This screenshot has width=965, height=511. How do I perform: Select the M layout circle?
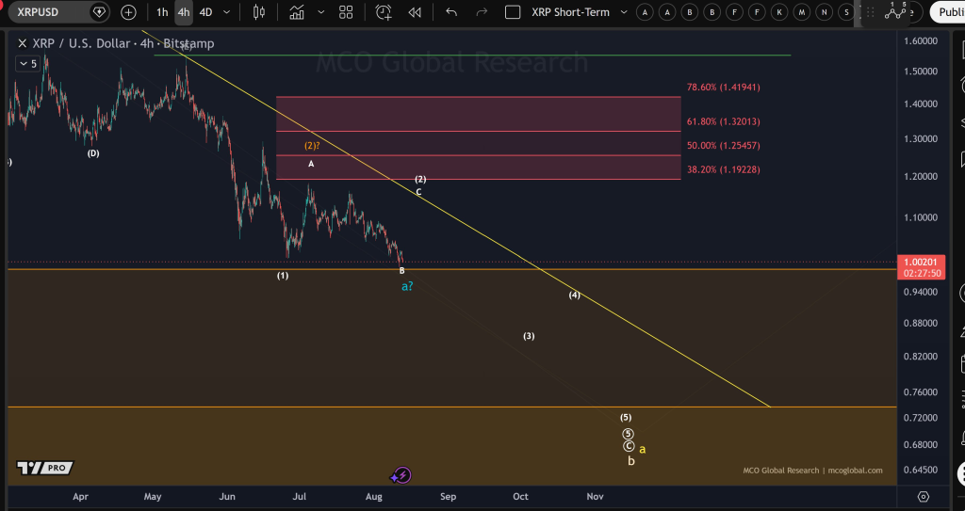coord(802,12)
